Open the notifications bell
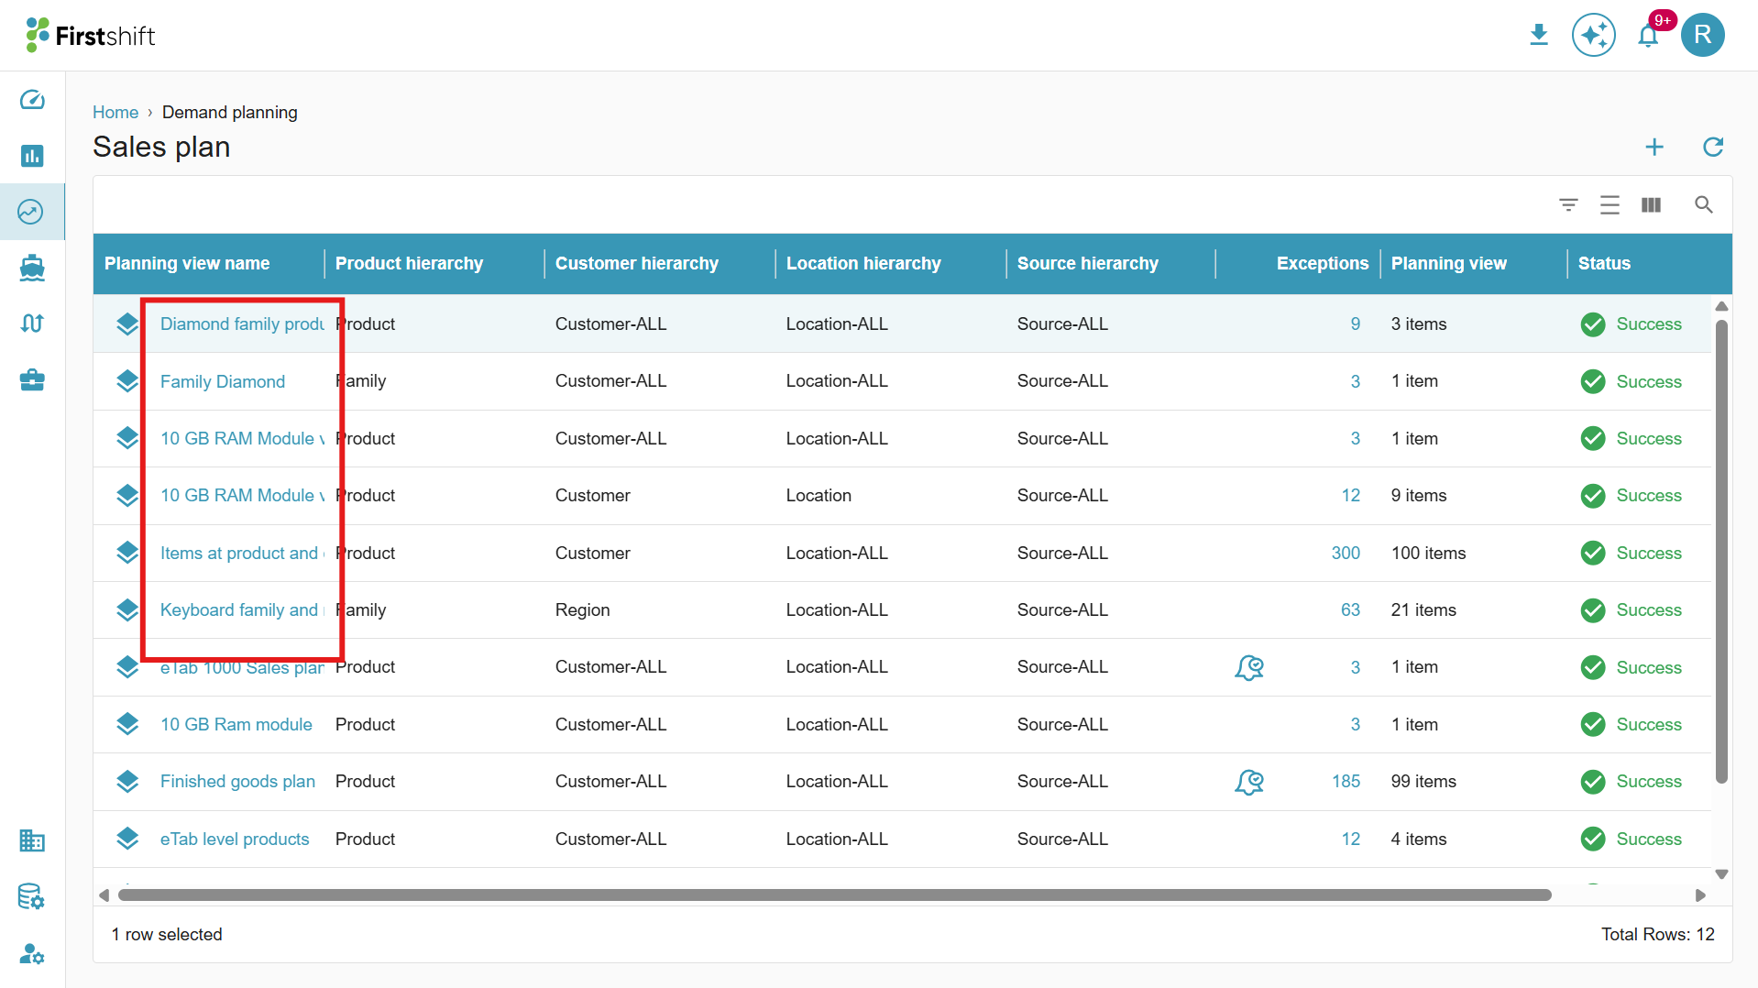Viewport: 1758px width, 988px height. (1649, 36)
